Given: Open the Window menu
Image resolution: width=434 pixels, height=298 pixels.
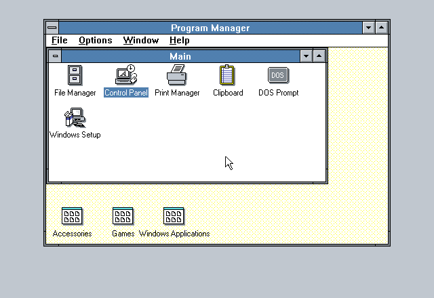Looking at the screenshot, I should [x=141, y=41].
